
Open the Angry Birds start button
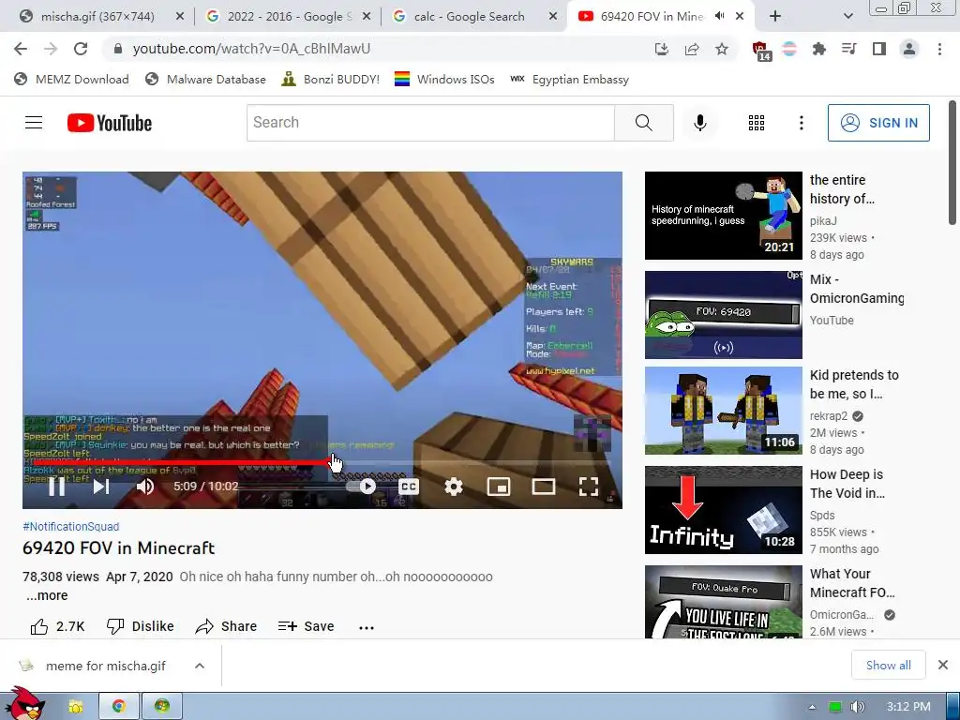point(24,704)
